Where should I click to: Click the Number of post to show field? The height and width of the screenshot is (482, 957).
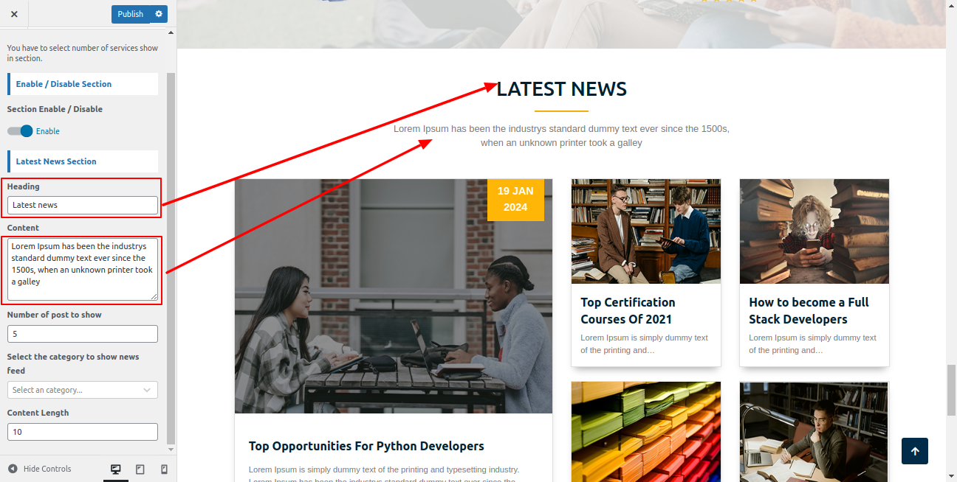click(83, 334)
